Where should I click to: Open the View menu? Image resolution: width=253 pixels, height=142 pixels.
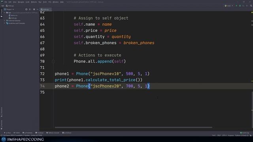[15, 2]
